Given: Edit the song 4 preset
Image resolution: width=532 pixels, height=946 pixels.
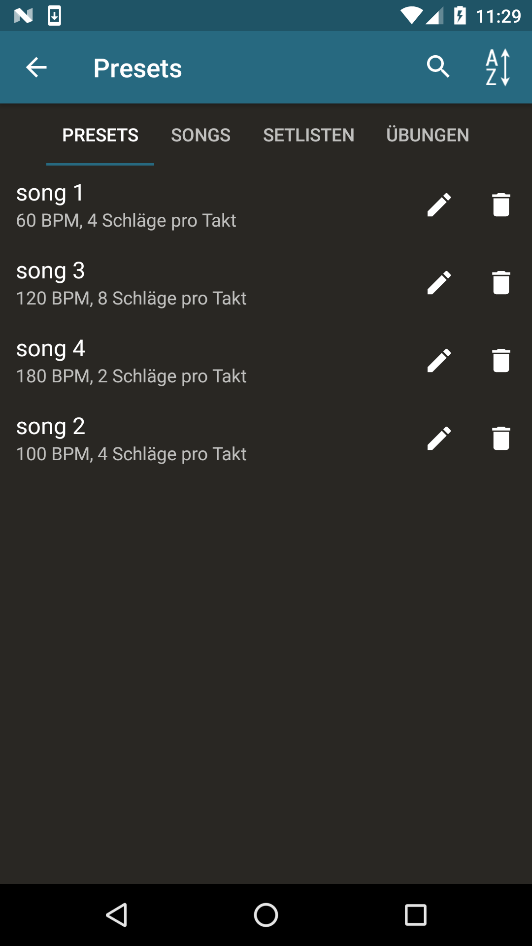Looking at the screenshot, I should 439,361.
